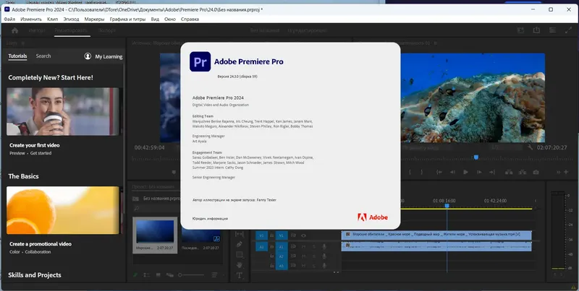Click the Lift button
Image resolution: width=579 pixels, height=291 pixels.
pyautogui.click(x=510, y=172)
